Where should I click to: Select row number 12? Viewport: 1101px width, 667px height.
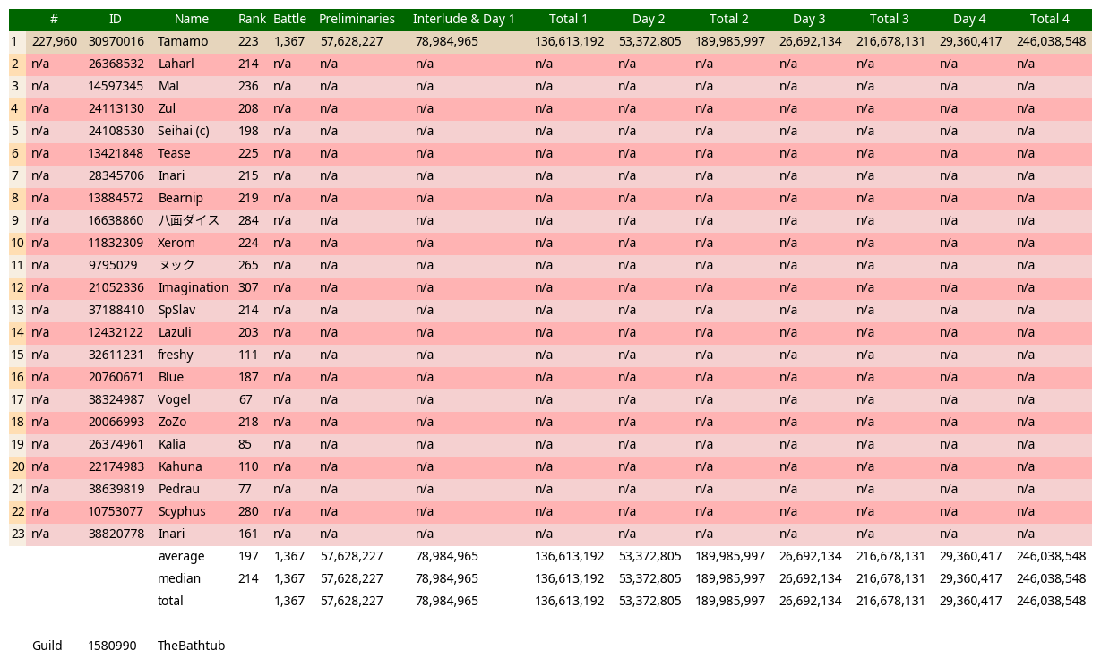[17, 287]
